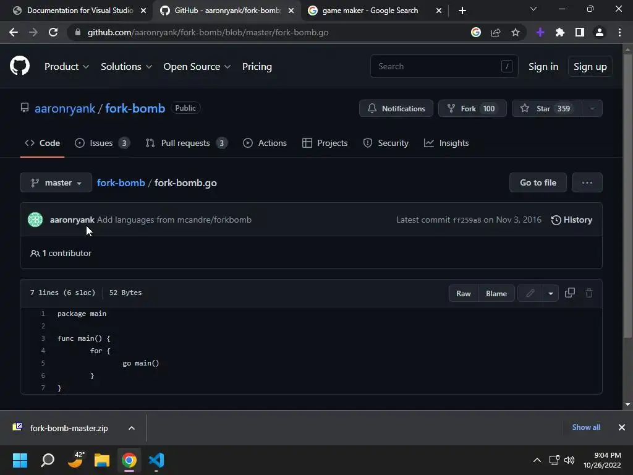Open the aaronryank owner link
Image resolution: width=633 pixels, height=475 pixels.
point(64,108)
